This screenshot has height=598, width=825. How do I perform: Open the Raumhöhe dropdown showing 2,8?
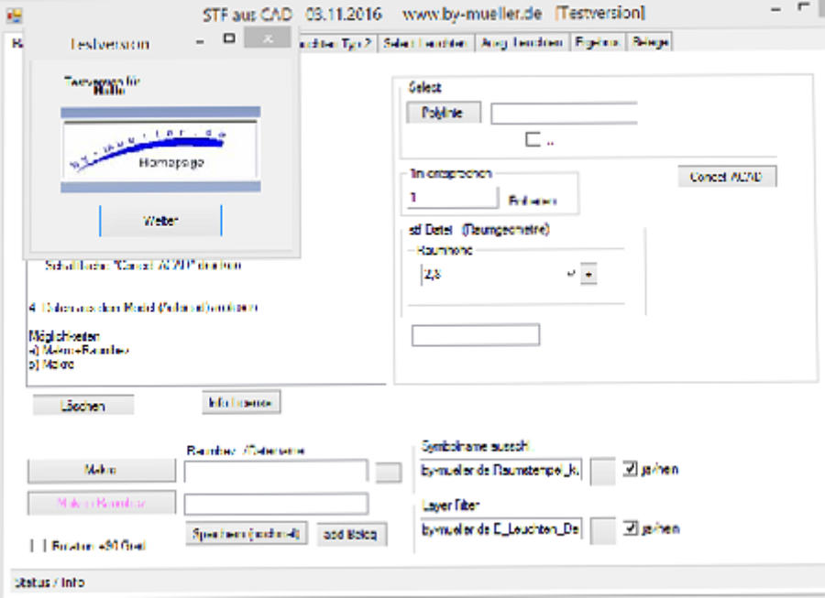point(588,274)
